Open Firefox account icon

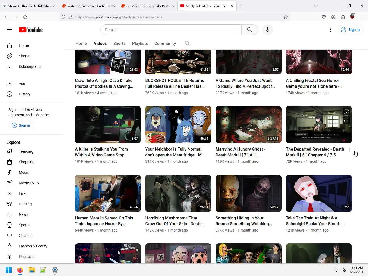pos(333,17)
